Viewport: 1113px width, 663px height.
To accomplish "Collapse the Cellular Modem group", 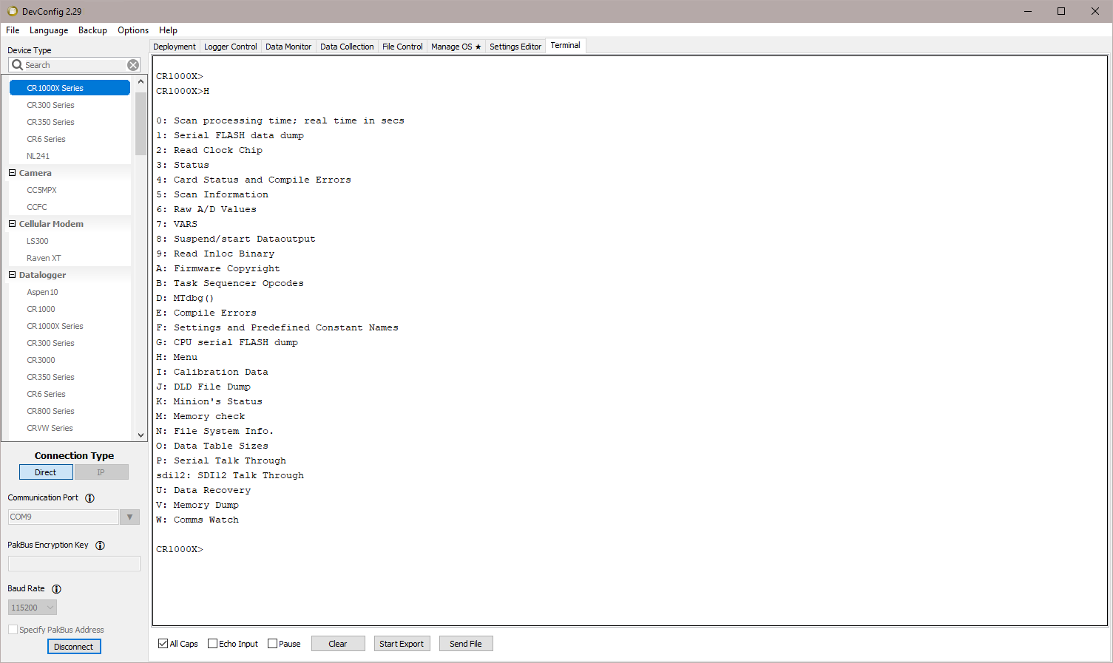I will click(x=12, y=224).
